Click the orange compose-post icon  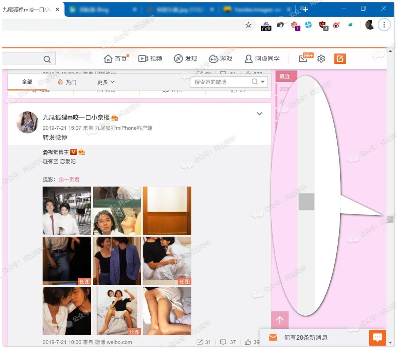[340, 59]
